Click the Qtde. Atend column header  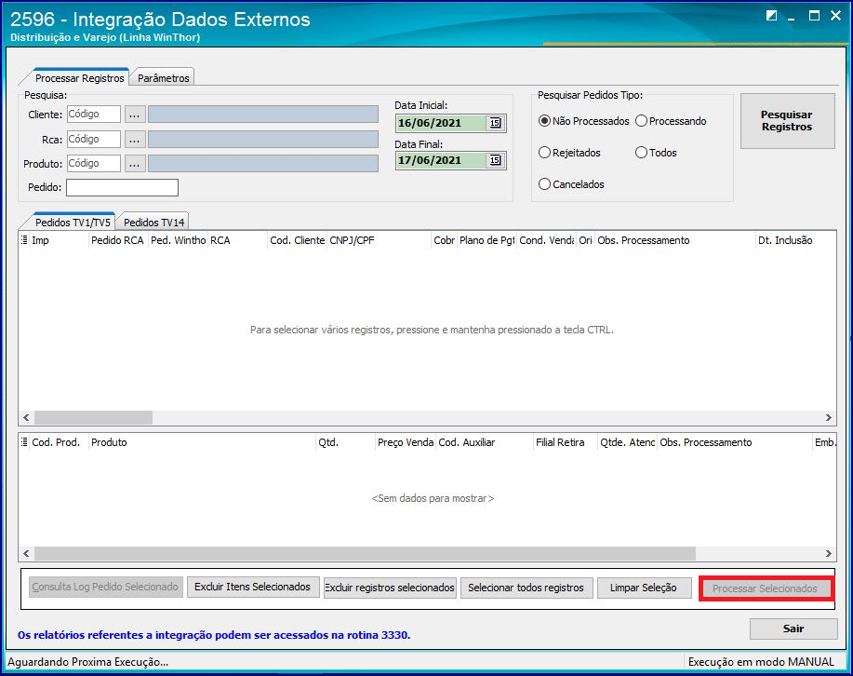tap(628, 442)
